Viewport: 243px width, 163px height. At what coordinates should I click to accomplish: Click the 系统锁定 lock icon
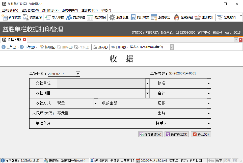coord(161,17)
